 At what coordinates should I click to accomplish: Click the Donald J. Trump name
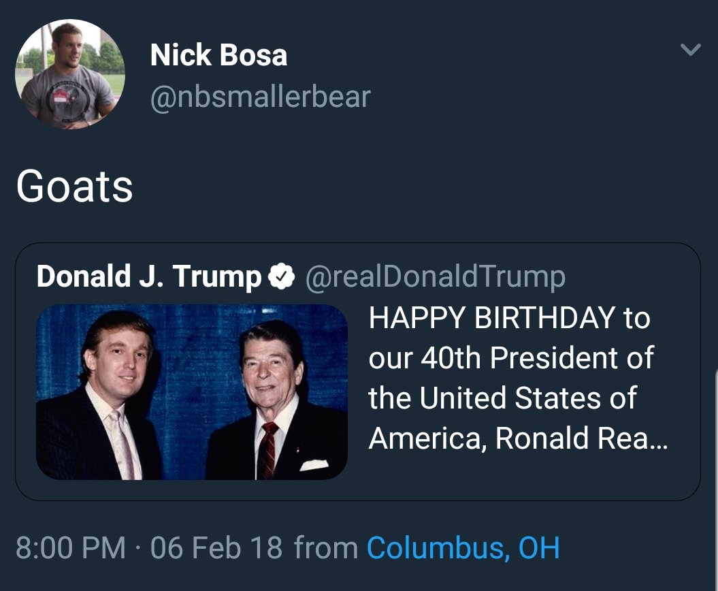[148, 276]
